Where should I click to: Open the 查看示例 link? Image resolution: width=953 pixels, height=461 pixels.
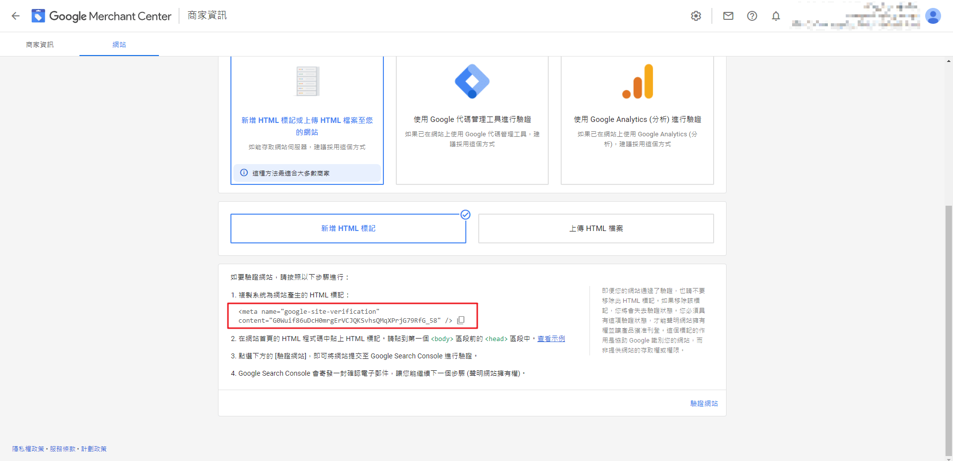pos(551,339)
